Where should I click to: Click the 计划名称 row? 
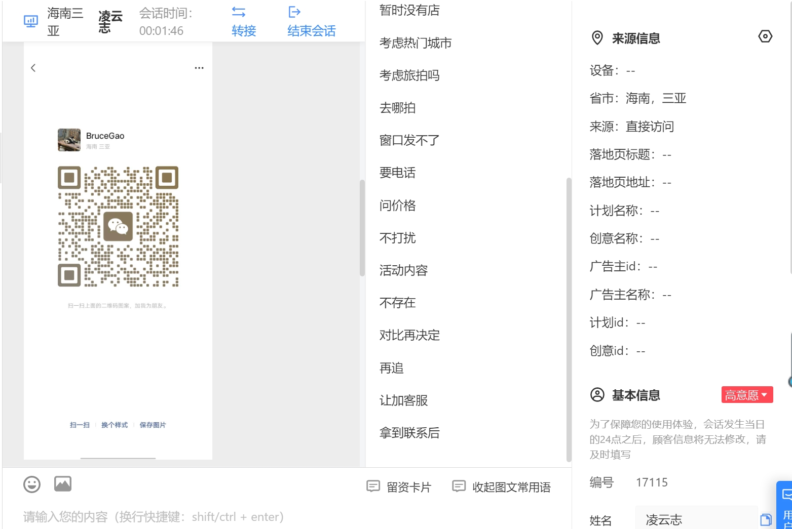tap(624, 211)
